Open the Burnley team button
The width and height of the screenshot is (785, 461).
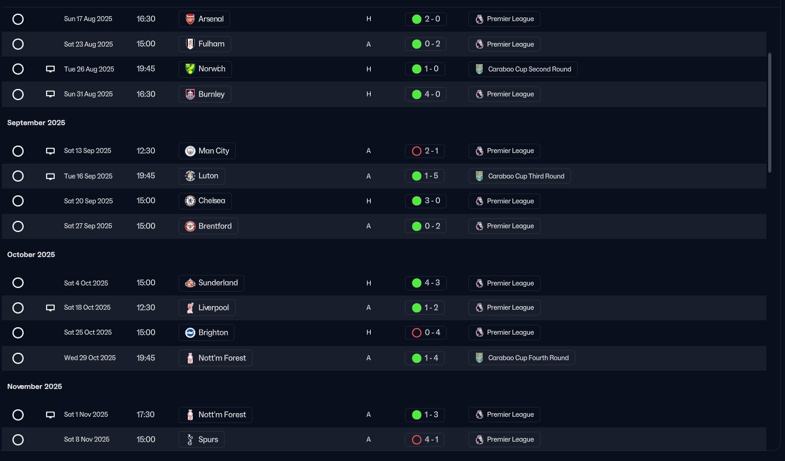(x=205, y=94)
